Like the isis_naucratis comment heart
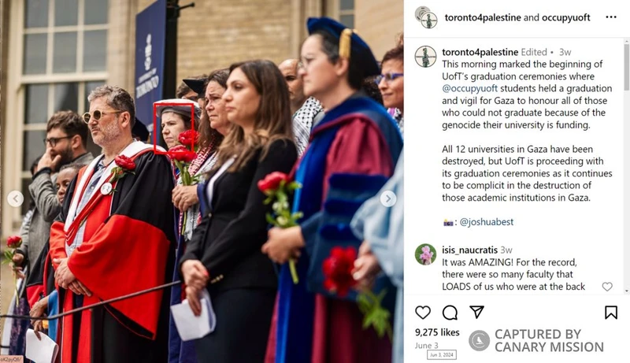This screenshot has height=363, width=630. (x=607, y=287)
